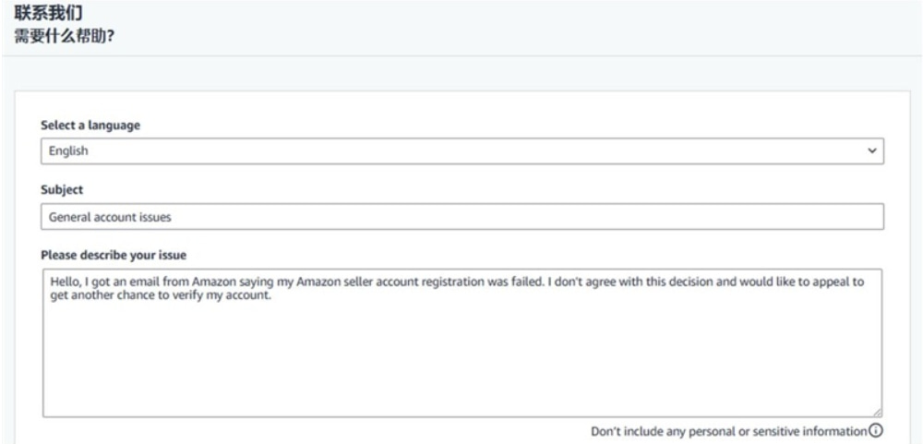Click the 'Don't include any personal' notice text
923x444 pixels.
(728, 431)
